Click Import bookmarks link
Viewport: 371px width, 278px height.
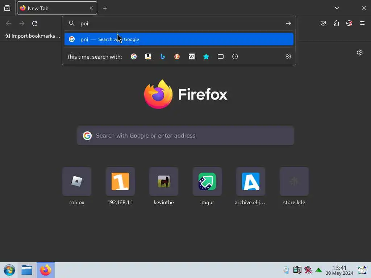pyautogui.click(x=33, y=36)
